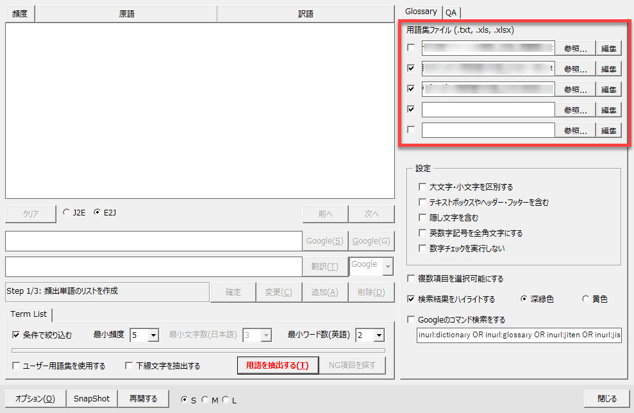Select the Term List tab
The width and height of the screenshot is (634, 413).
[x=29, y=314]
